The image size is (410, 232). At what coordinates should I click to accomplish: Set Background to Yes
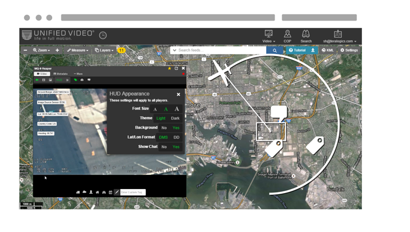click(x=176, y=128)
